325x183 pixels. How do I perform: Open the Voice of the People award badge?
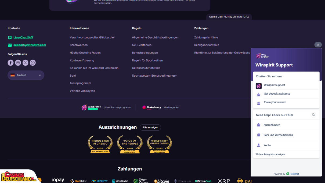point(130,145)
